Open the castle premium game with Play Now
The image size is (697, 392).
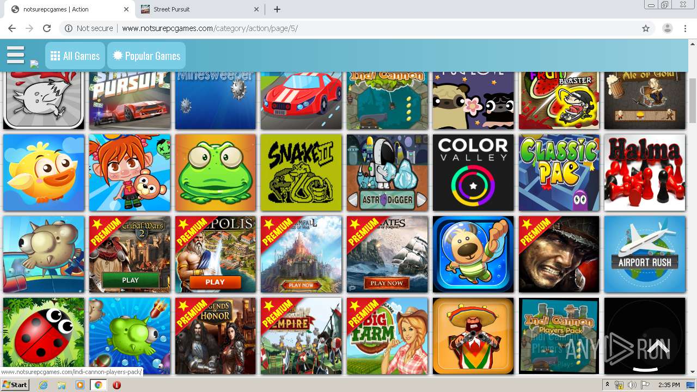301,254
